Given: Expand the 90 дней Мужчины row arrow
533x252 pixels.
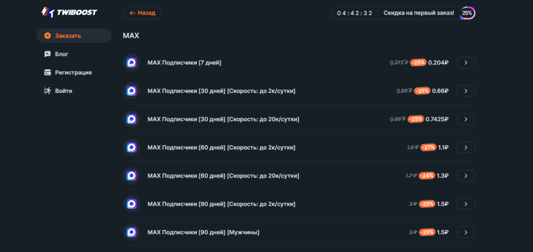Looking at the screenshot, I should 466,232.
